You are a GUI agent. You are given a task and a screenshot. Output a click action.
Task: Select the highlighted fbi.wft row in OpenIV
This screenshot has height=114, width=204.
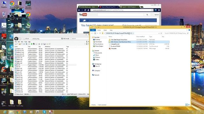tap(46, 65)
